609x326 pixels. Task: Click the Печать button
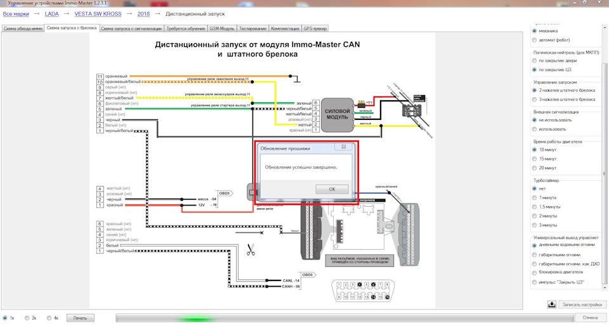pyautogui.click(x=80, y=318)
